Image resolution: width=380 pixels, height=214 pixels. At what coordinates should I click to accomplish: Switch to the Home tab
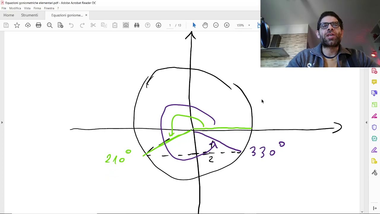tap(9, 15)
